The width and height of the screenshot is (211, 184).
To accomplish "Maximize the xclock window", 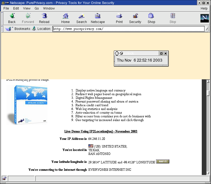I will 161,53.
